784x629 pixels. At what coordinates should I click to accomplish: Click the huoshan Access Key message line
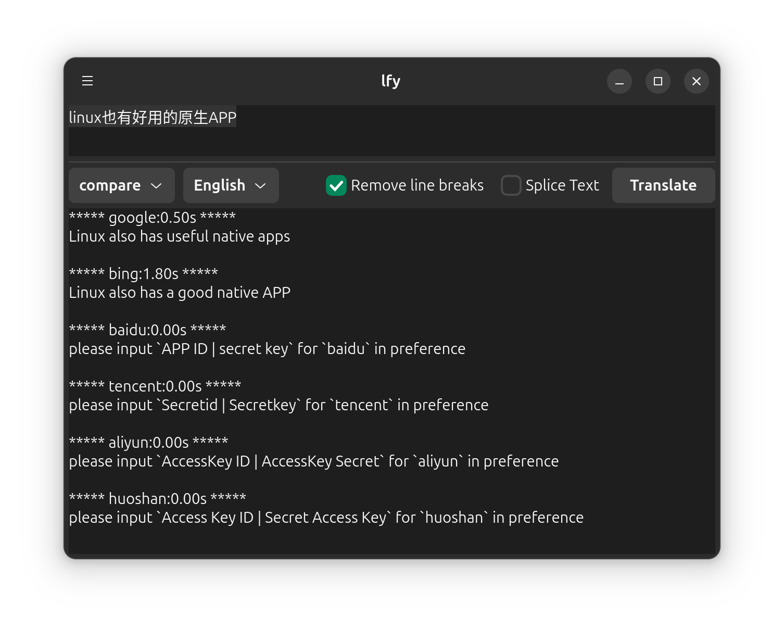tap(326, 518)
